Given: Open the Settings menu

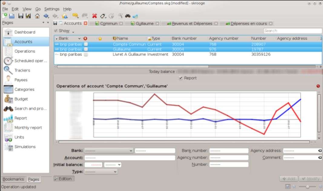Looking at the screenshot, I should (x=52, y=9).
